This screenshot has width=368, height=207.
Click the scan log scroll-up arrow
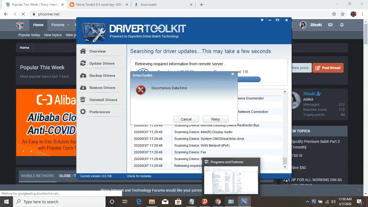point(285,92)
